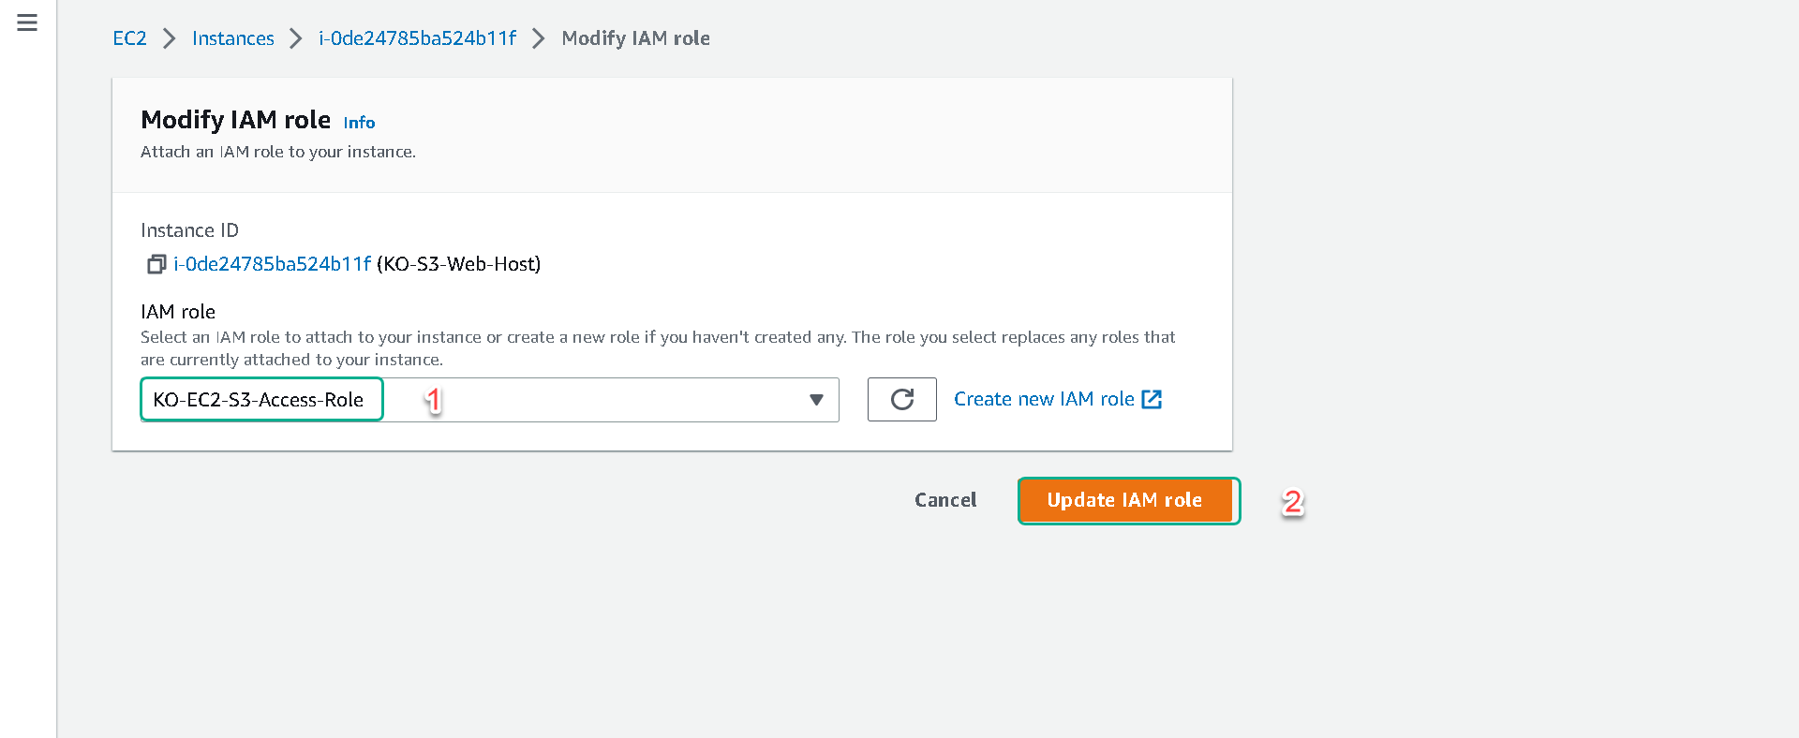Click the Modify IAM role breadcrumb item
The image size is (1799, 738).
tap(635, 38)
